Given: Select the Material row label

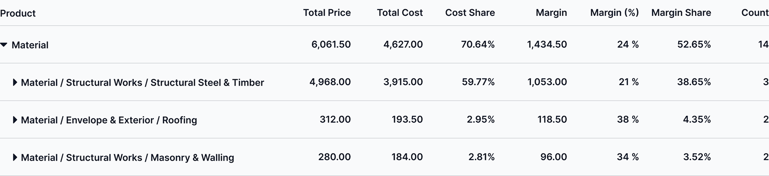Looking at the screenshot, I should point(30,45).
